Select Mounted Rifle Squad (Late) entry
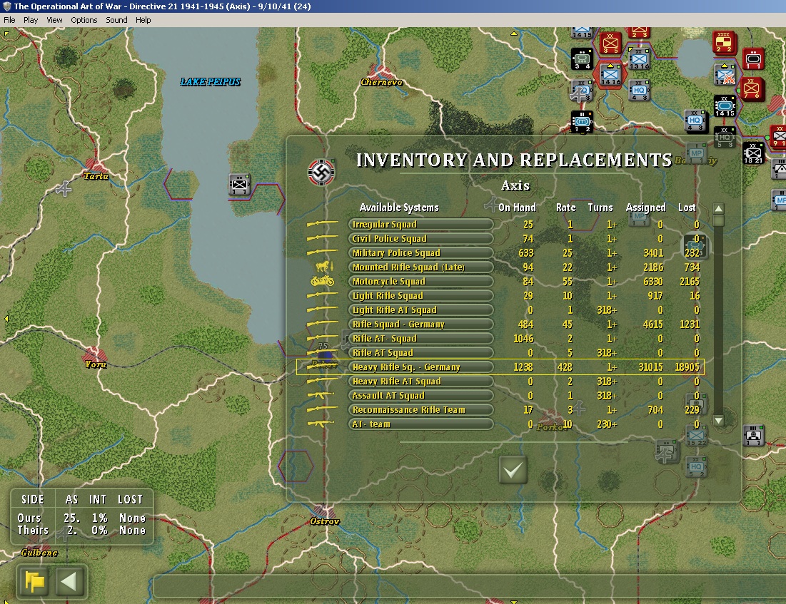786x604 pixels. pos(420,267)
